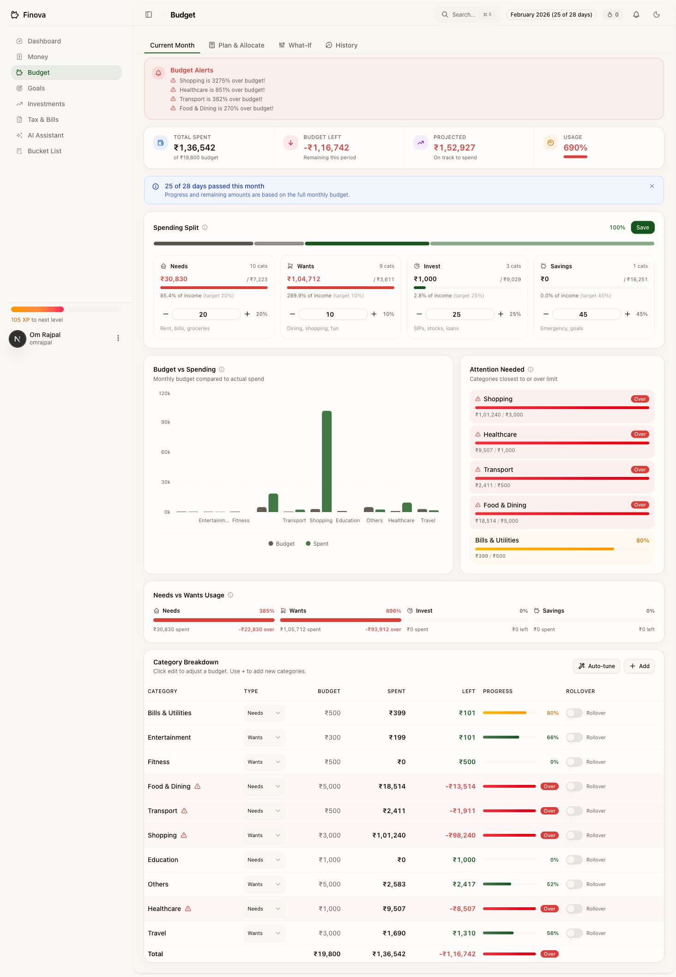
Task: Expand the Food & Dining type dropdown
Action: [x=264, y=786]
